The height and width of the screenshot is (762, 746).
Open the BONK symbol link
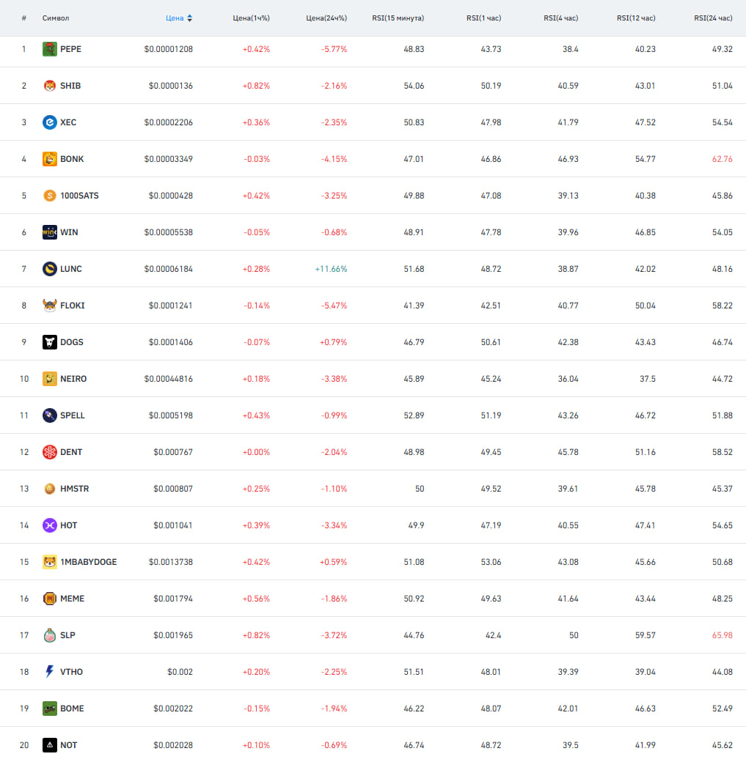(x=72, y=159)
